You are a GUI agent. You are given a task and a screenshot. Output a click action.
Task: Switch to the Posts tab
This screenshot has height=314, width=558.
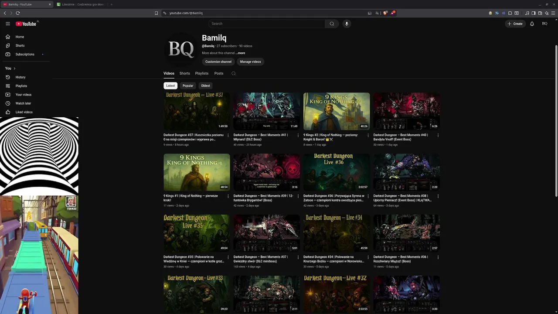[219, 73]
